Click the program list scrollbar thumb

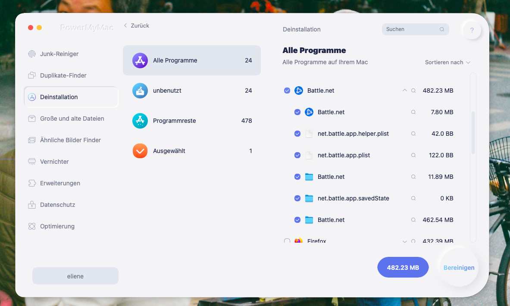473,133
